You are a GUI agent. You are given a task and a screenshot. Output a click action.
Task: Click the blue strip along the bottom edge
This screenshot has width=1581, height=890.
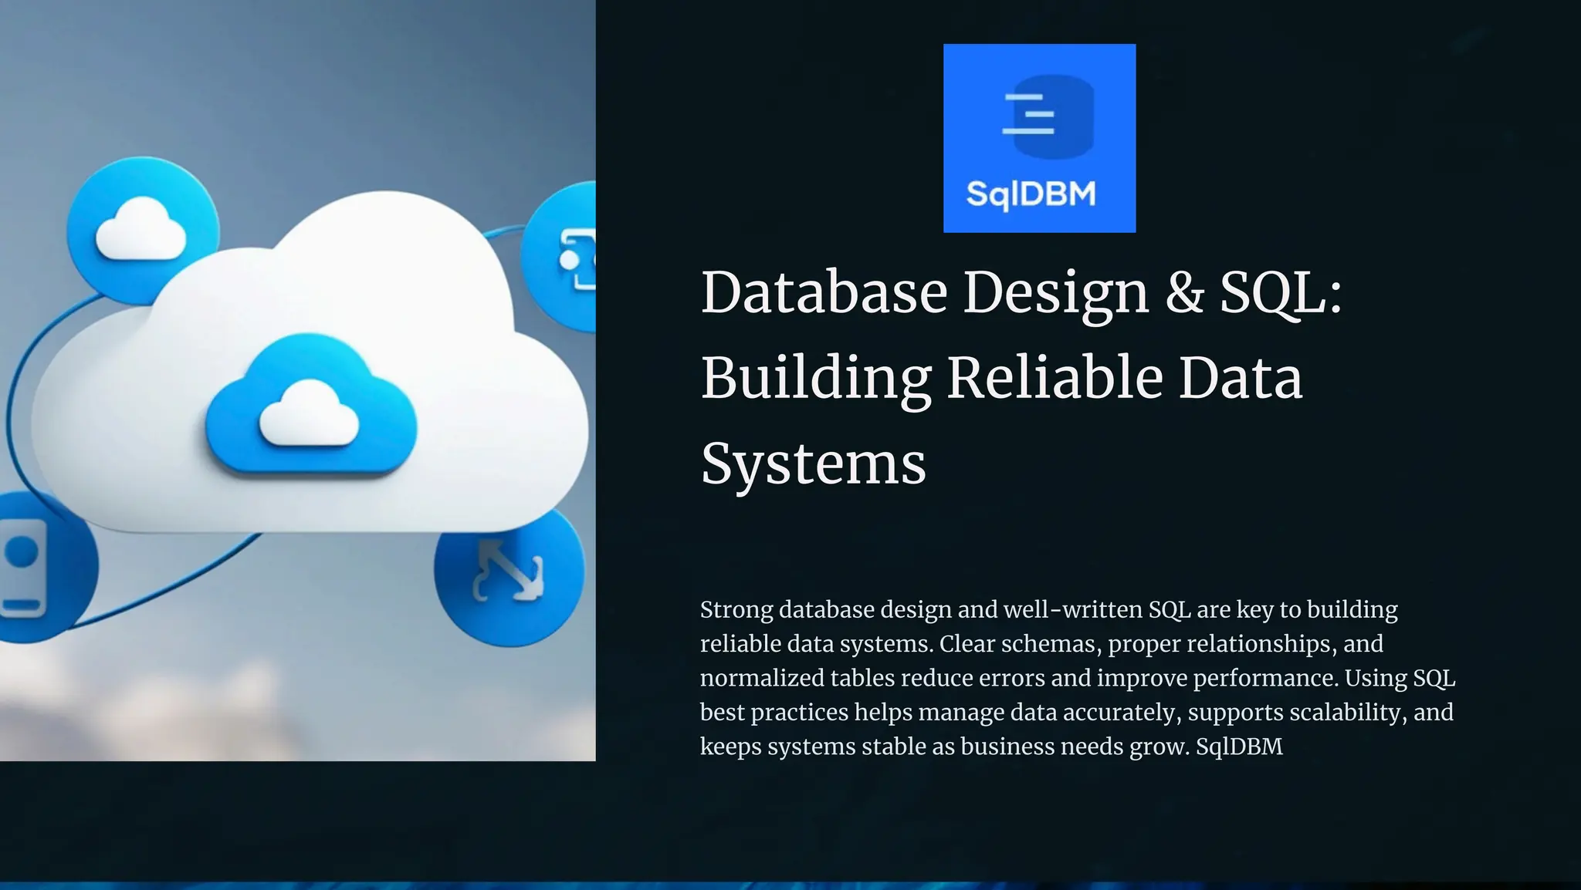click(790, 885)
